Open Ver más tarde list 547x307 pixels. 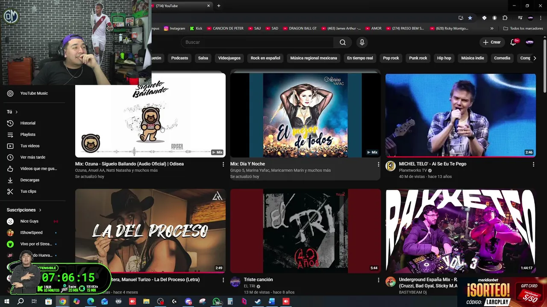point(33,157)
